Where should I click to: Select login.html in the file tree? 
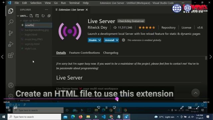[31, 35]
